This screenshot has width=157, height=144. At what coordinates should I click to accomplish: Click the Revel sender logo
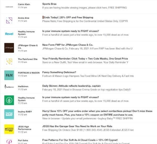point(9,34)
